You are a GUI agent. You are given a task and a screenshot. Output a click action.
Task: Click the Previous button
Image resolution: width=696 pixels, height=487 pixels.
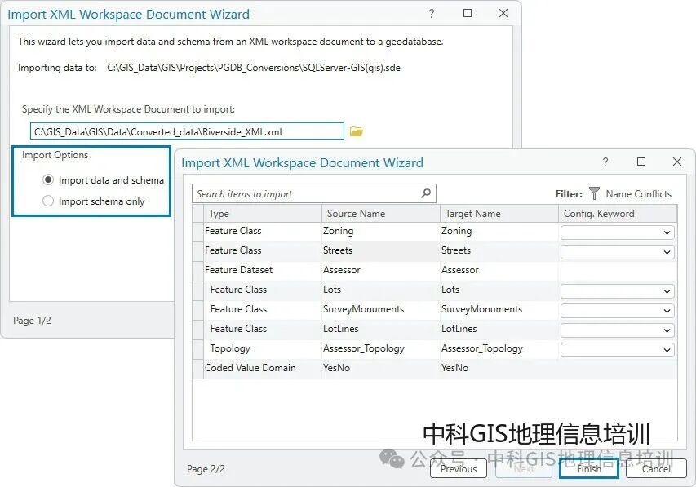(x=459, y=468)
